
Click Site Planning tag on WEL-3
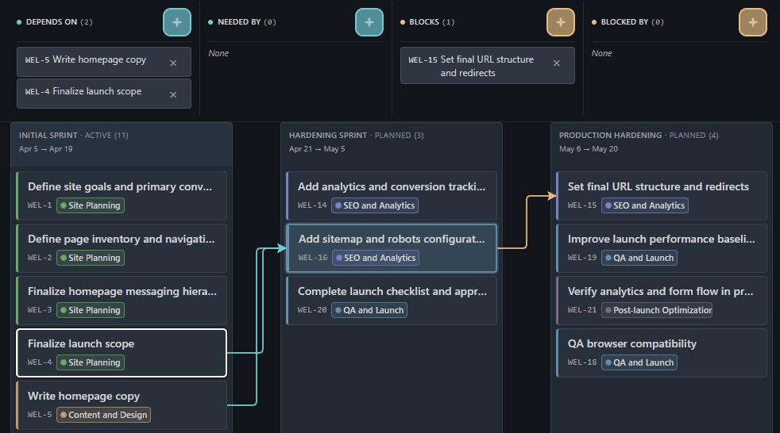click(91, 310)
